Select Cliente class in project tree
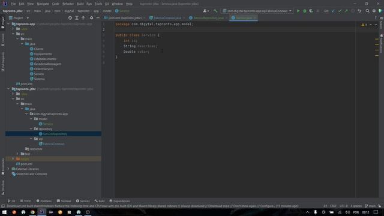 (x=38, y=49)
